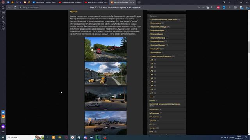The width and height of the screenshot is (250, 140).
Task: Open Task View on the taskbar
Action: click(x=47, y=137)
